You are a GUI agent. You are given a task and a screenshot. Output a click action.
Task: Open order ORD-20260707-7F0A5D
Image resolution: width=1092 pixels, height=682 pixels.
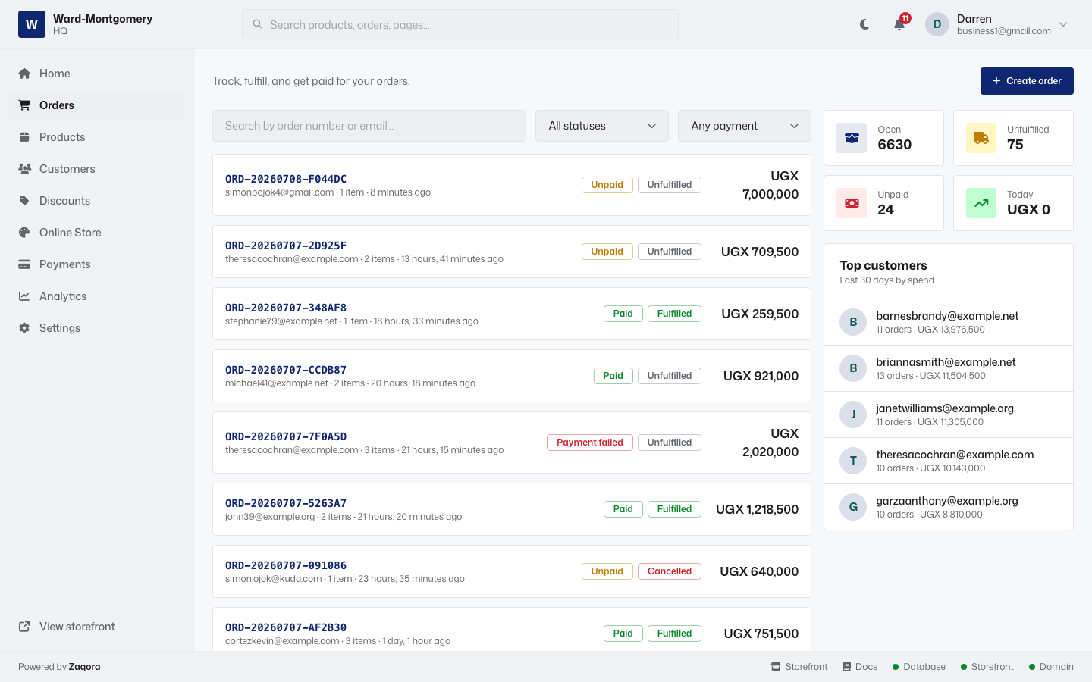286,436
